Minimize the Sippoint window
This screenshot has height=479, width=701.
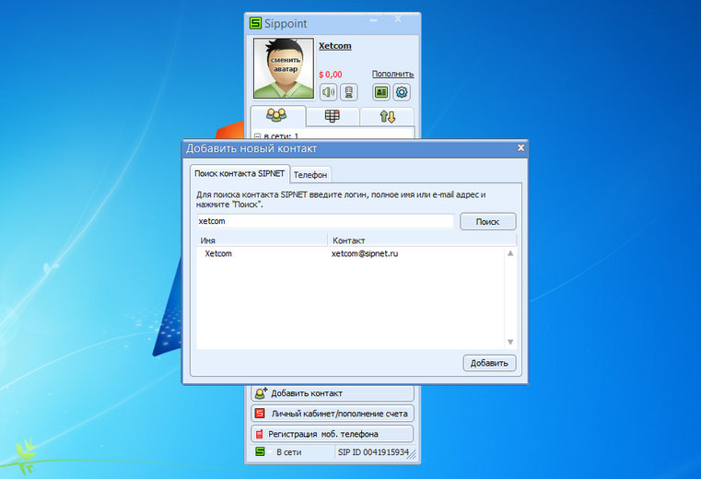point(374,20)
